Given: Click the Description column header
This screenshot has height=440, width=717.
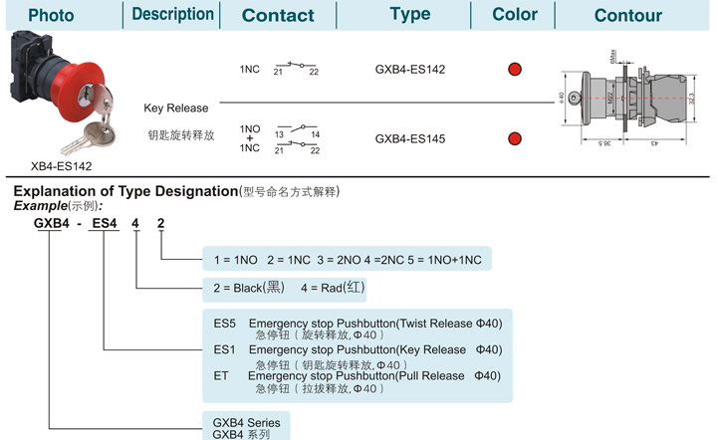Looking at the screenshot, I should coord(172,14).
